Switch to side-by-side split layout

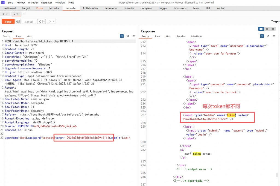tap(261, 29)
